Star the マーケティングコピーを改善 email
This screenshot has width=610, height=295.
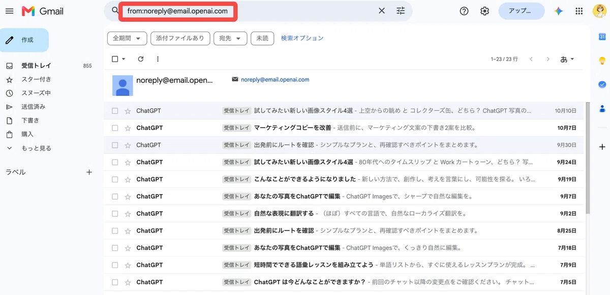pos(128,128)
